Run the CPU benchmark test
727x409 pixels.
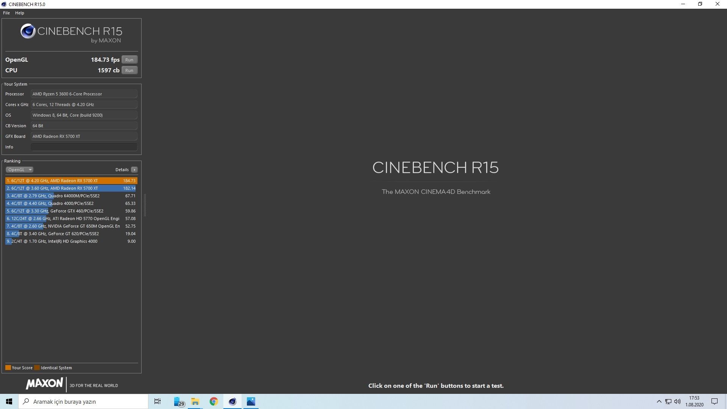coord(129,70)
